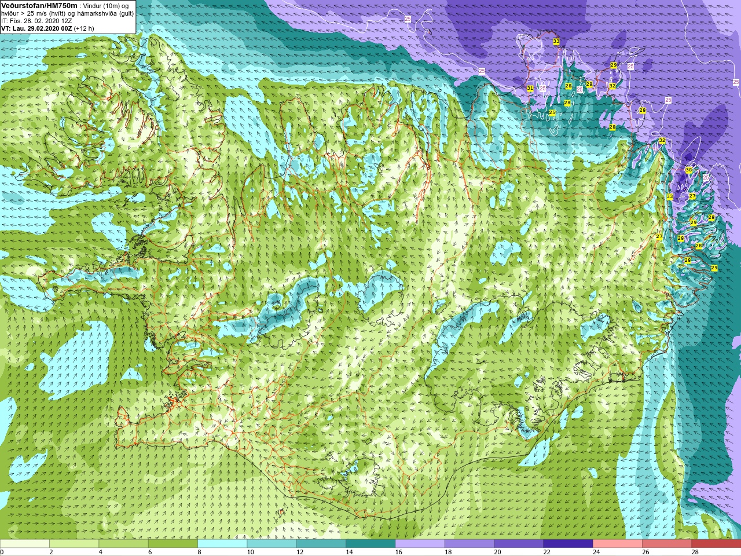Click the "Veðurstofan/HM750m" title text

pyautogui.click(x=39, y=5)
